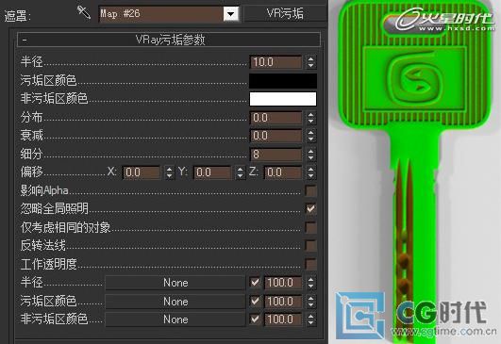Click the None map button for 污垢区颜色

pos(175,302)
